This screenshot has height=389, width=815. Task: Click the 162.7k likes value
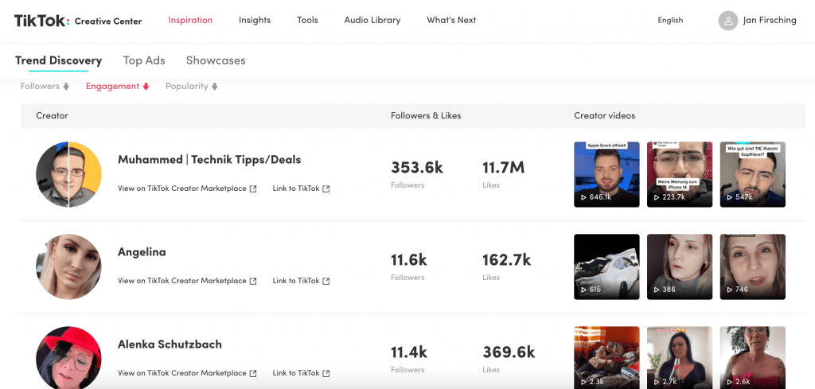(x=507, y=259)
